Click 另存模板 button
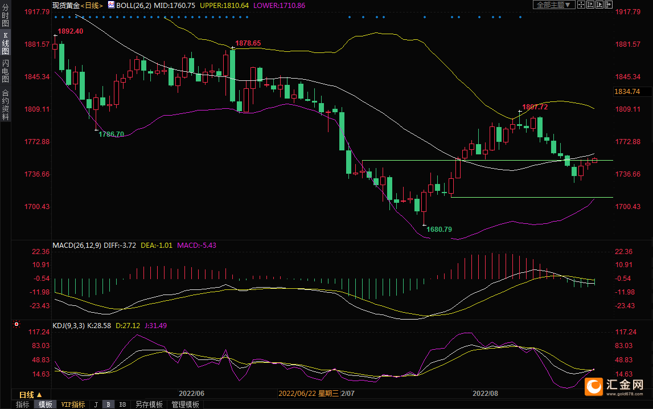 point(149,404)
